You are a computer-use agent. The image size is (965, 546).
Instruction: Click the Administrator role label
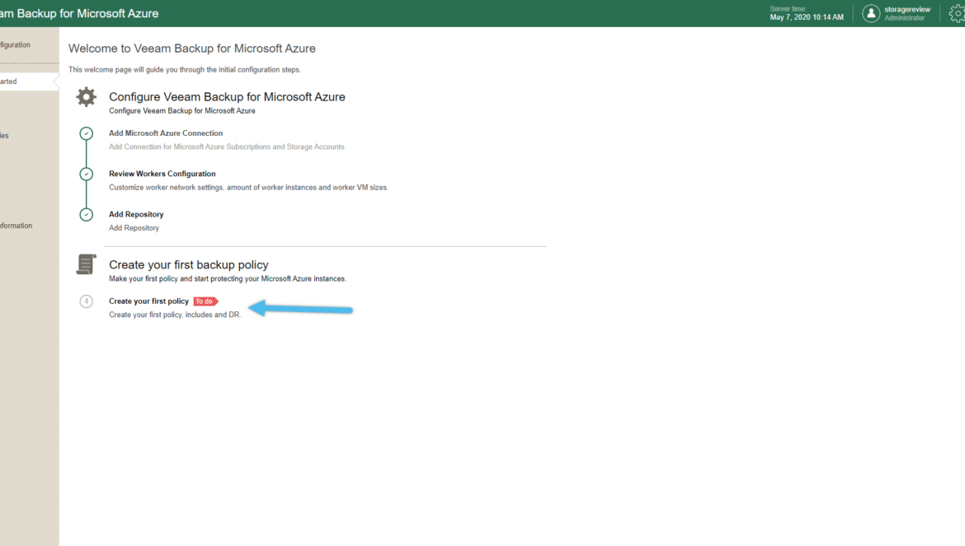(904, 18)
